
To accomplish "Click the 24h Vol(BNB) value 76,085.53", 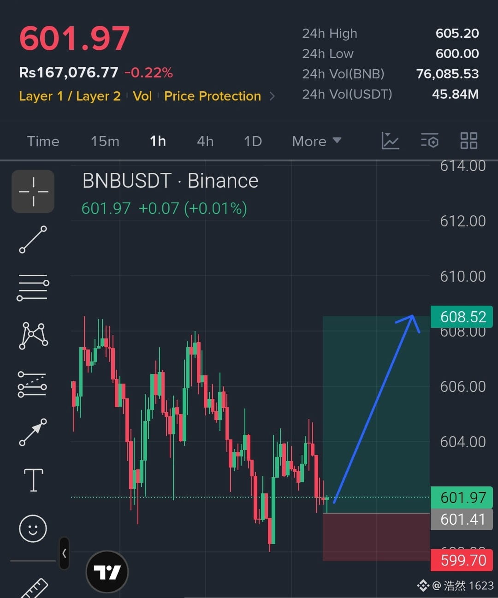I will pos(447,74).
